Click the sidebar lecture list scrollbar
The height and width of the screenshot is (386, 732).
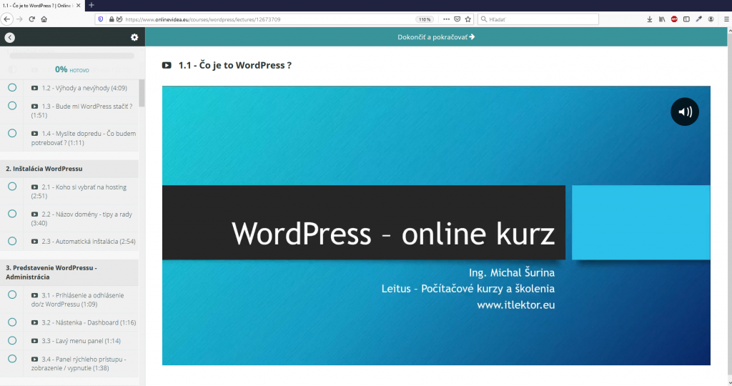(142, 93)
